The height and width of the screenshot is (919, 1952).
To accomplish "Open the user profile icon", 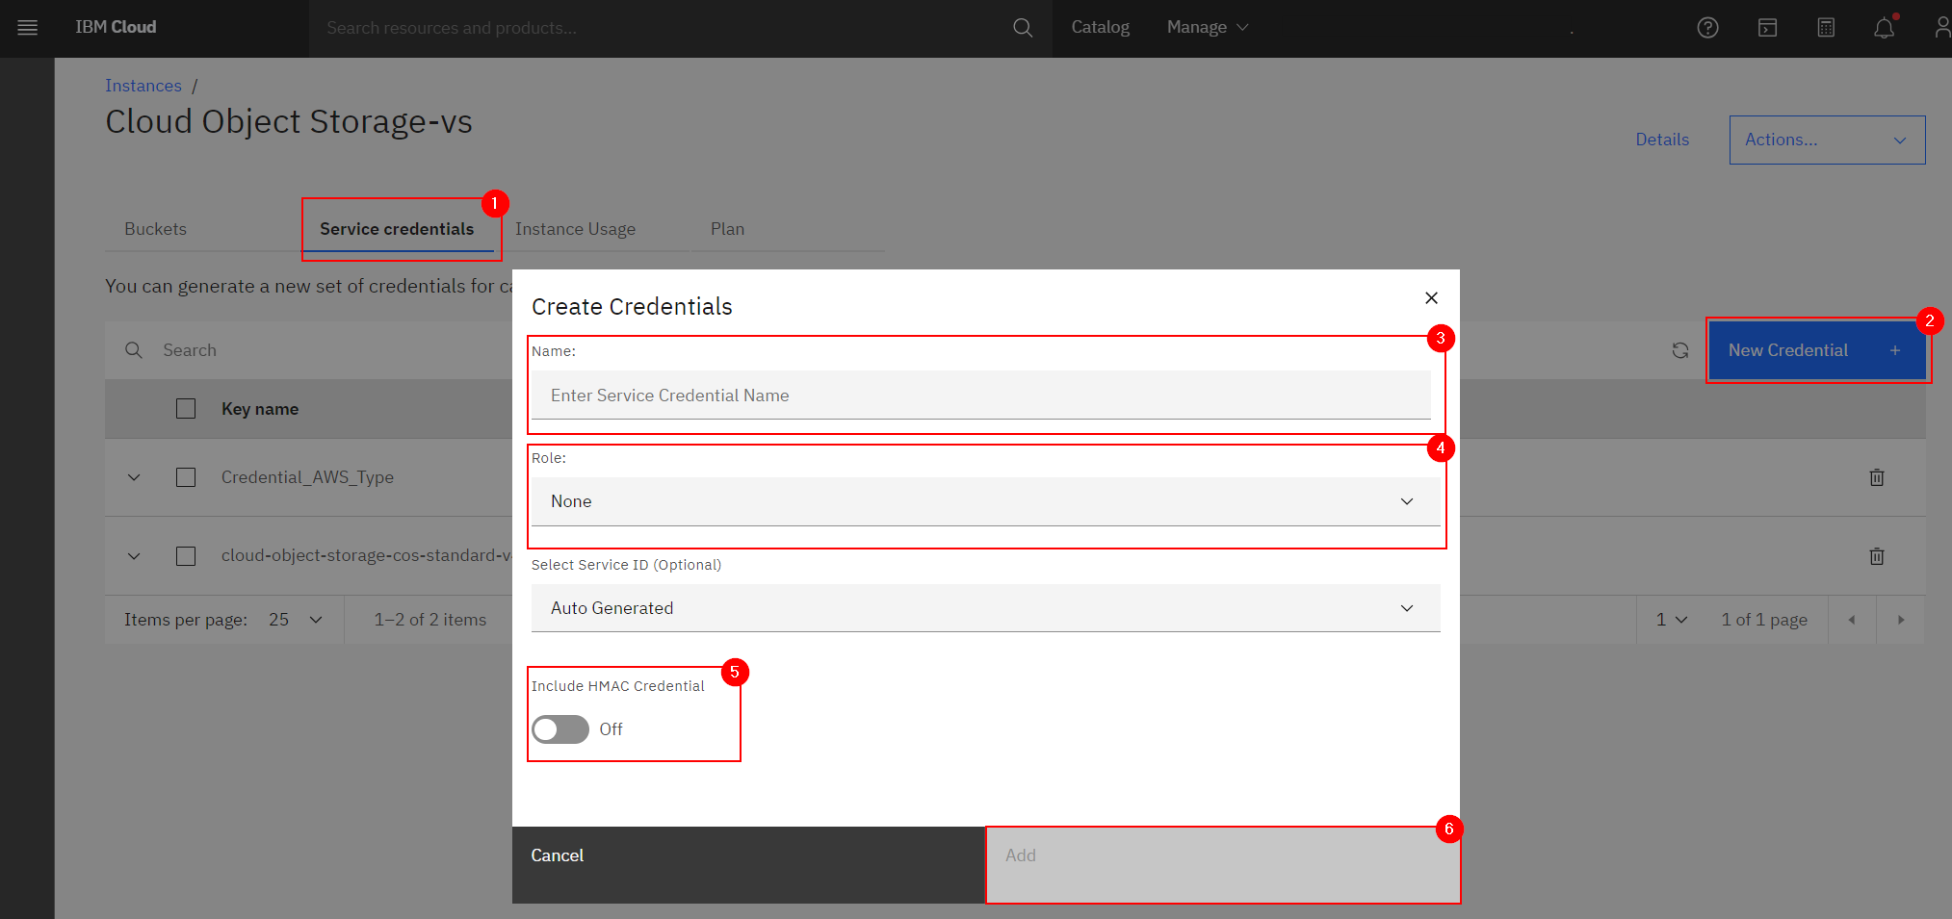I will pos(1942,28).
